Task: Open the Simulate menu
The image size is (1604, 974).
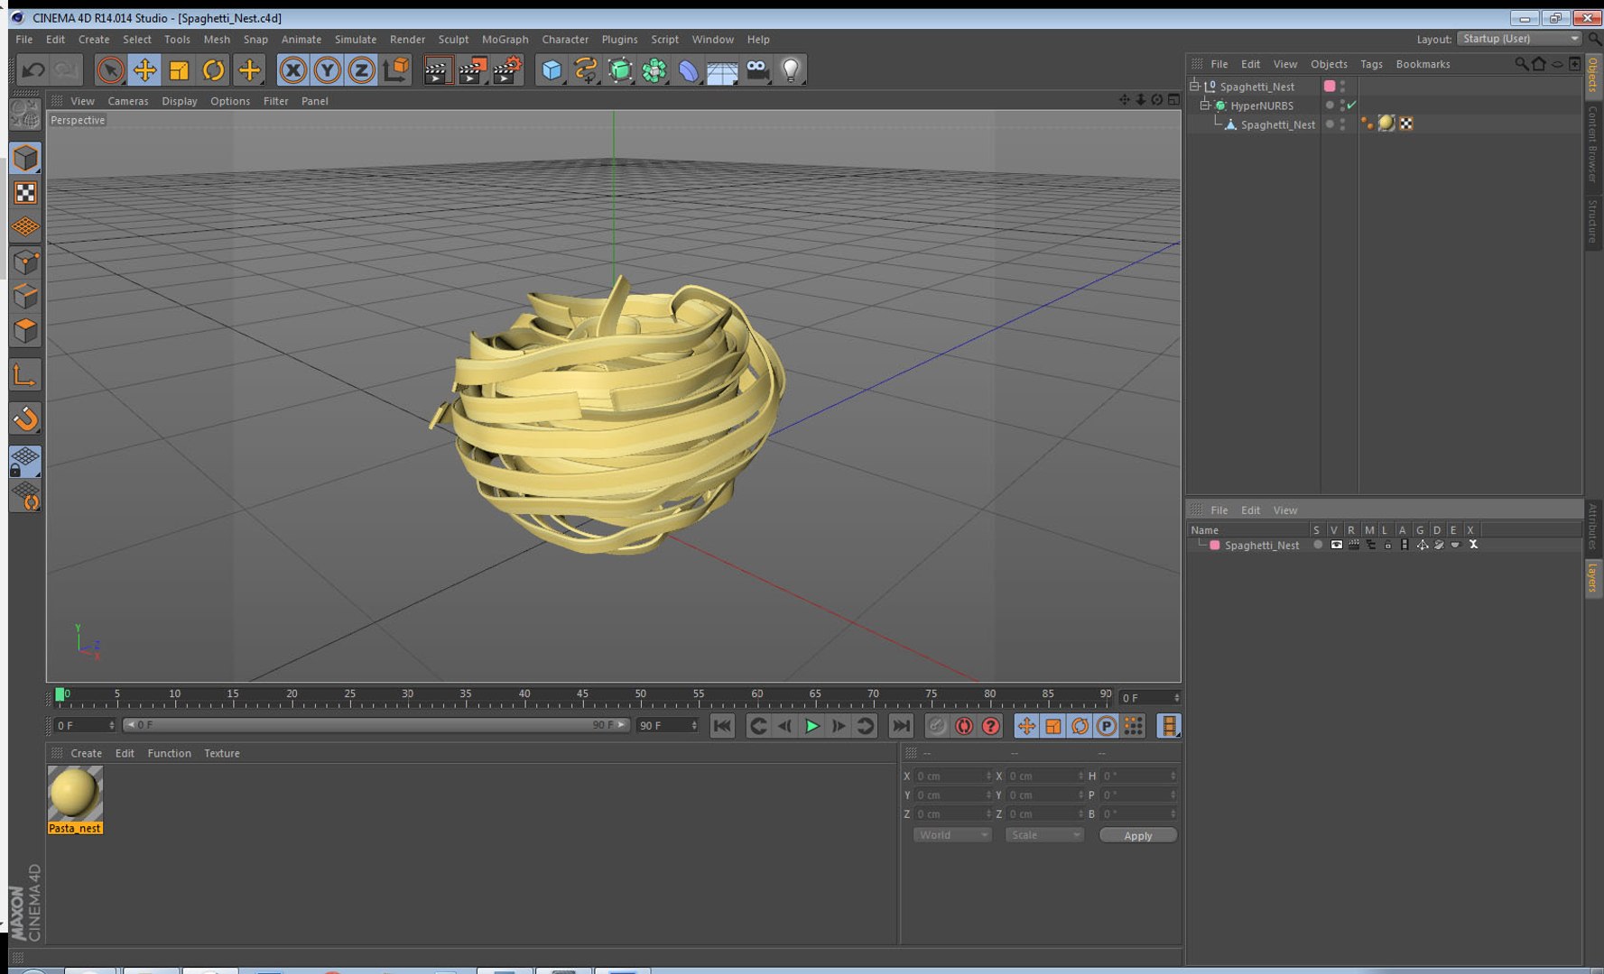Action: click(x=355, y=40)
